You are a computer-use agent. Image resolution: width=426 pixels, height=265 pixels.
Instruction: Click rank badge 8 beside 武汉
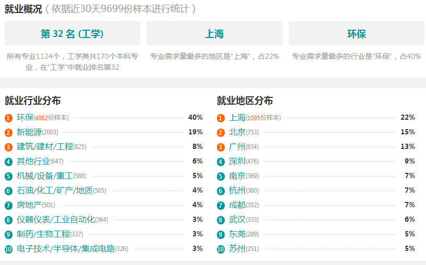tap(221, 220)
